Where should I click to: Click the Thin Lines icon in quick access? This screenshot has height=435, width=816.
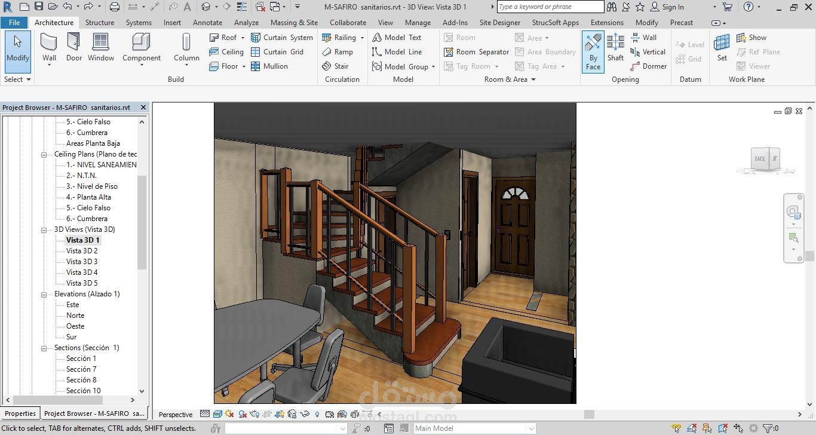[x=242, y=7]
